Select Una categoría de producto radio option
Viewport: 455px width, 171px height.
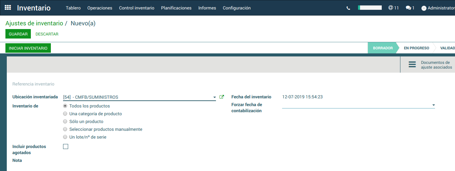pyautogui.click(x=65, y=114)
